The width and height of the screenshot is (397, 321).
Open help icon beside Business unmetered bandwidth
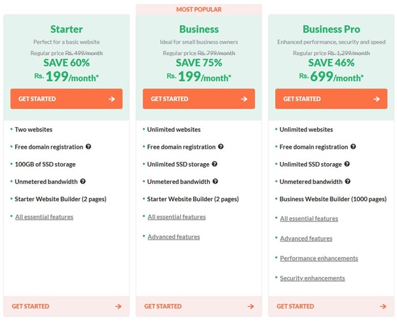216,181
